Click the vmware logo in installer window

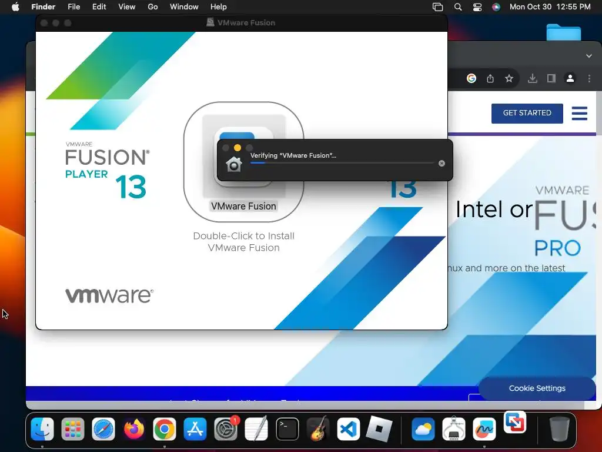click(109, 295)
